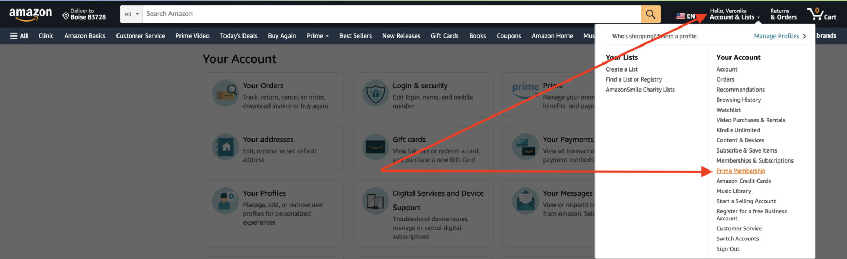Open the Login & security card title
847x259 pixels.
point(420,86)
